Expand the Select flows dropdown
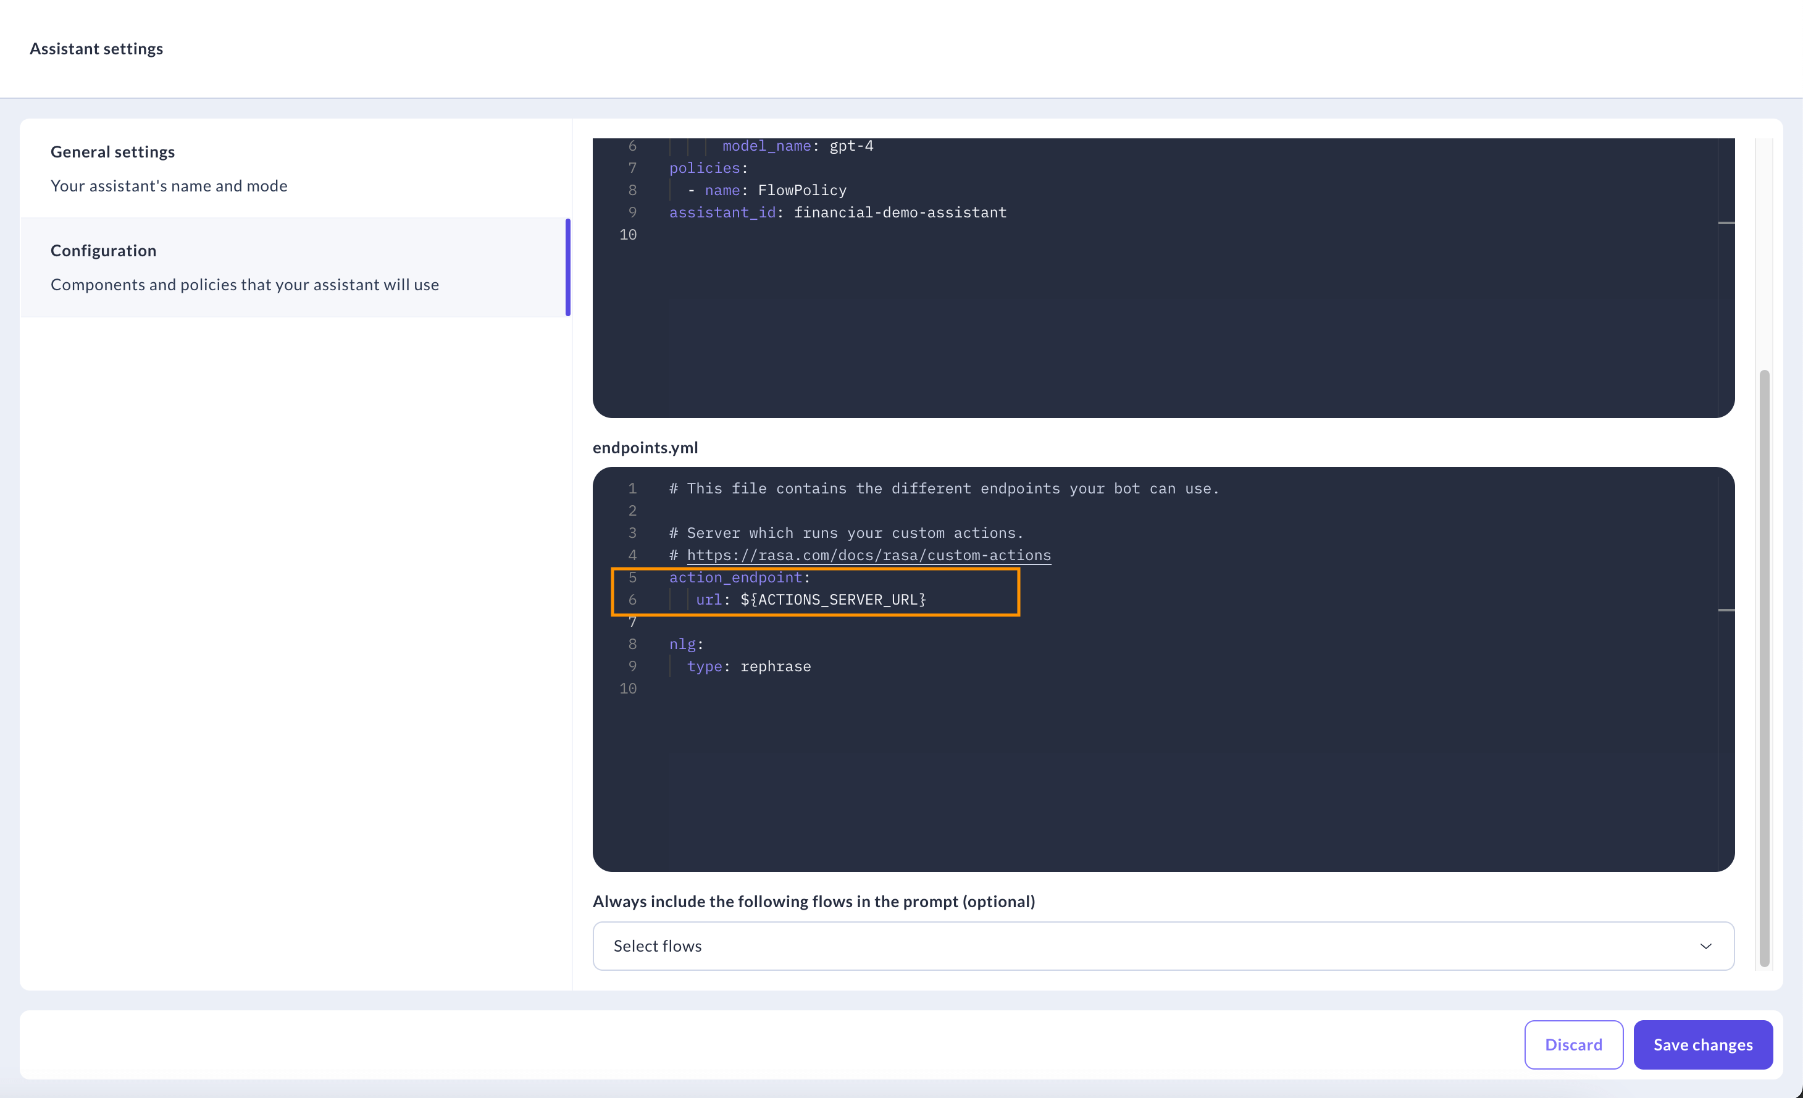Viewport: 1803px width, 1098px height. click(1162, 945)
